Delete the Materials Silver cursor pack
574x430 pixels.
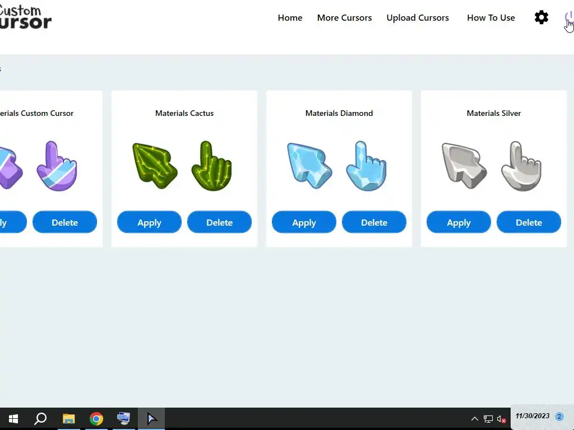[x=529, y=222]
